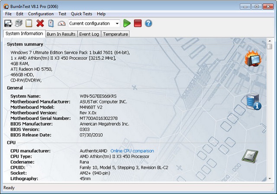The height and width of the screenshot is (194, 277).
Task: Click the 4GB RAM summary line
Action: point(20,64)
